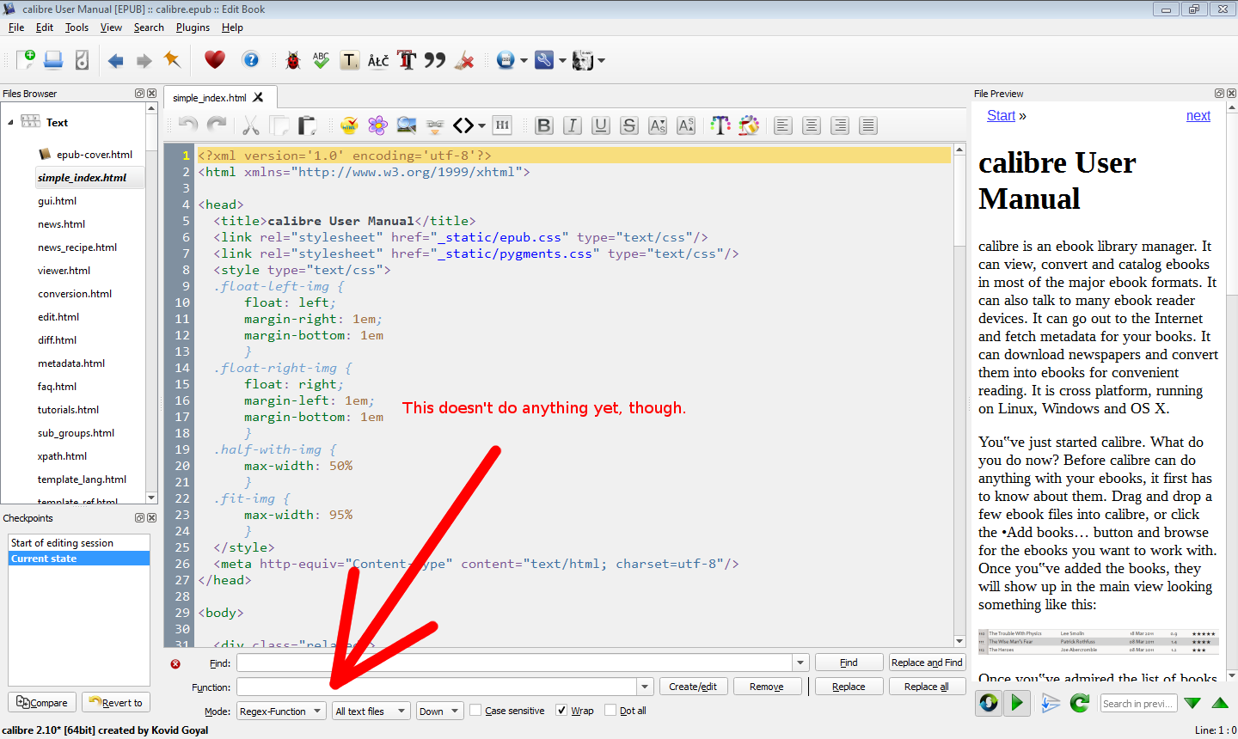Cut selection with the scissors icon
This screenshot has height=739, width=1238.
point(251,125)
